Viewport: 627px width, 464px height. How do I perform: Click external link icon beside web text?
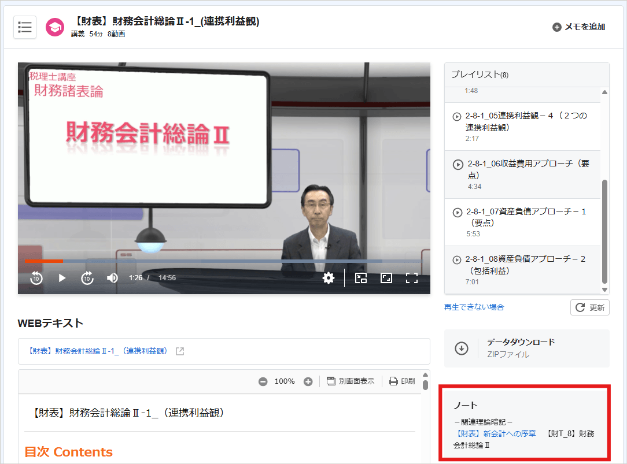coord(180,351)
